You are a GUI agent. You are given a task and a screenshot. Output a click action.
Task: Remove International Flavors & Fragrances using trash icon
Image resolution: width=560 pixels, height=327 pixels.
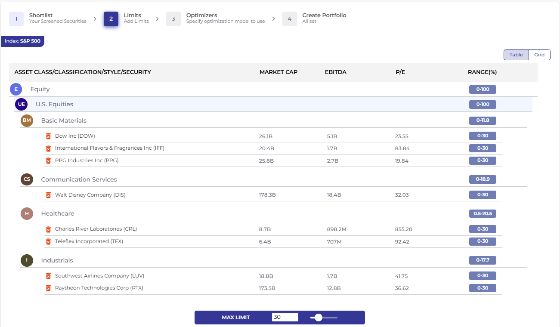48,148
